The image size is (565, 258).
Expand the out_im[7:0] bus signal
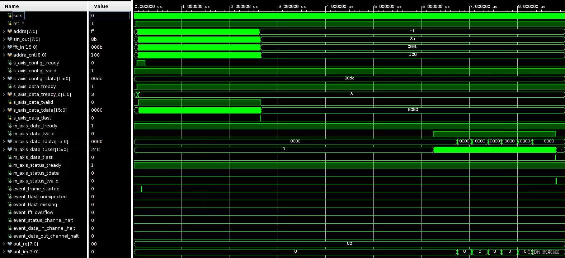click(x=4, y=252)
